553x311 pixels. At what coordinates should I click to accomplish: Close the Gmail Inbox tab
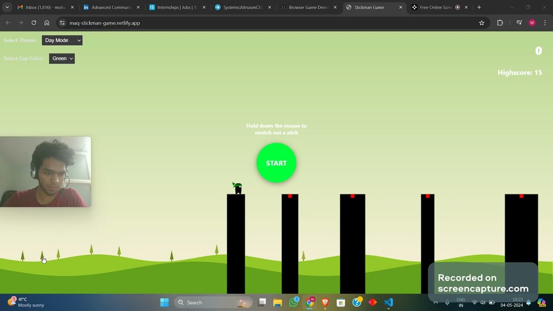pos(72,7)
